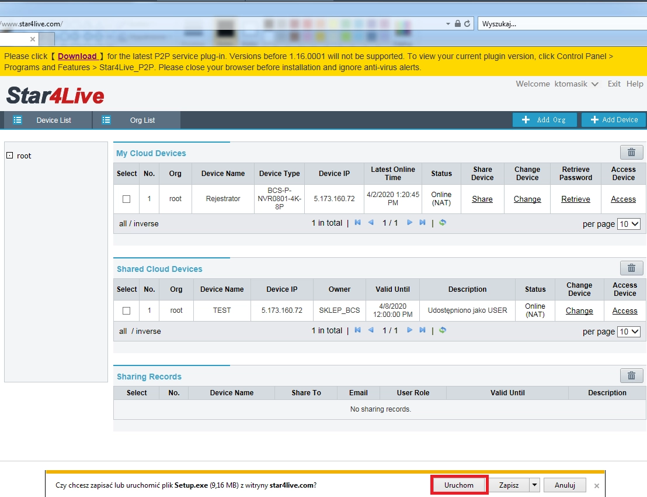Go to previous page in My Cloud Devices
Screen dimensions: 647x497
371,223
